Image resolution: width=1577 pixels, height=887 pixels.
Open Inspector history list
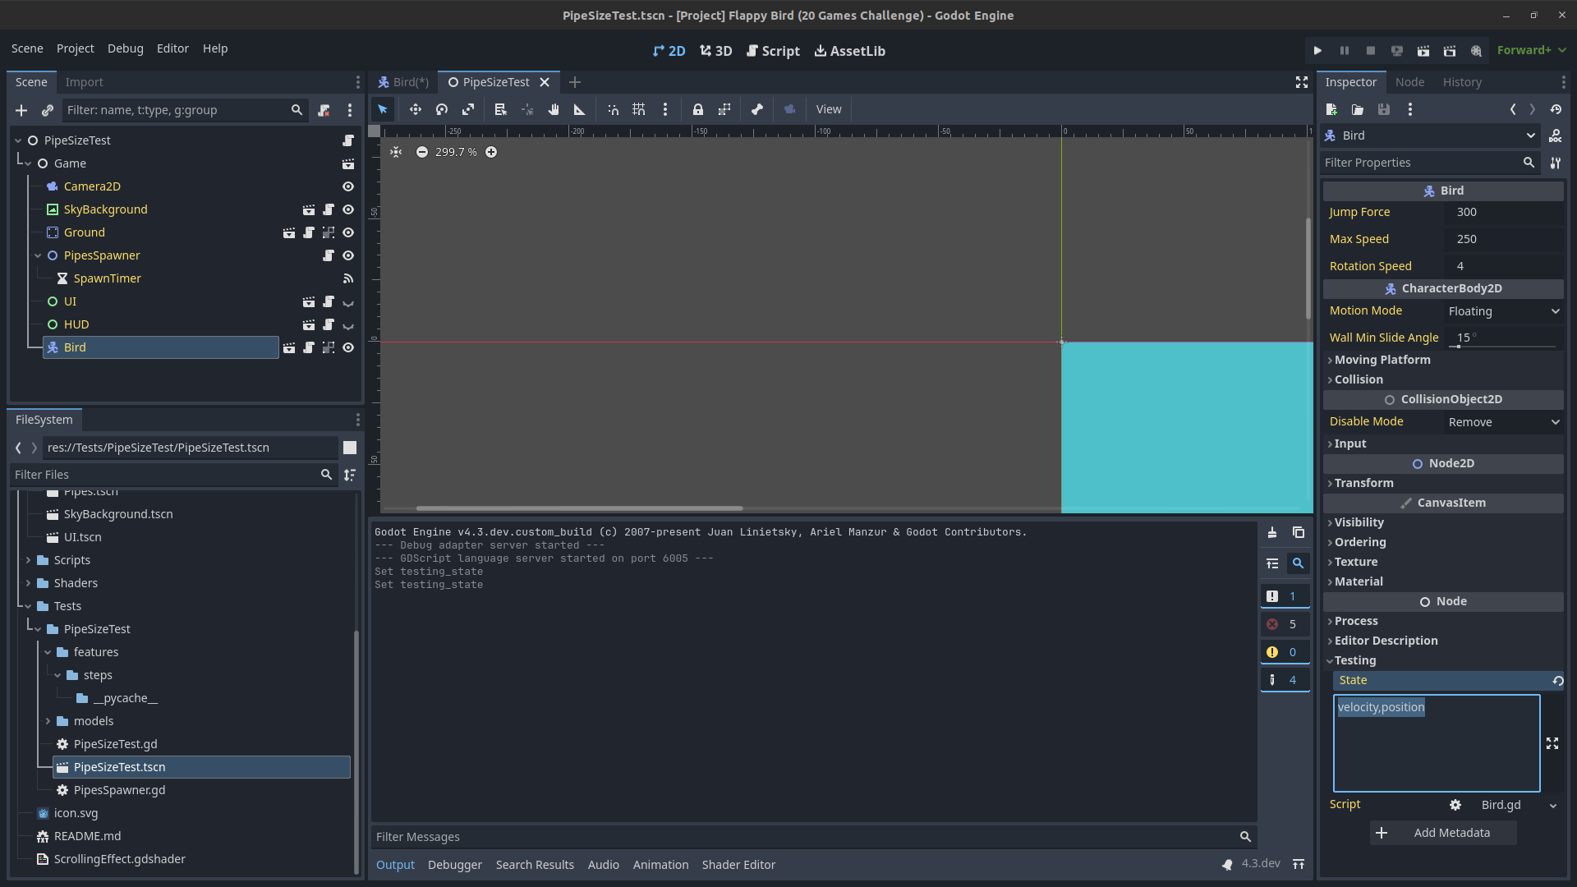[x=1556, y=109]
